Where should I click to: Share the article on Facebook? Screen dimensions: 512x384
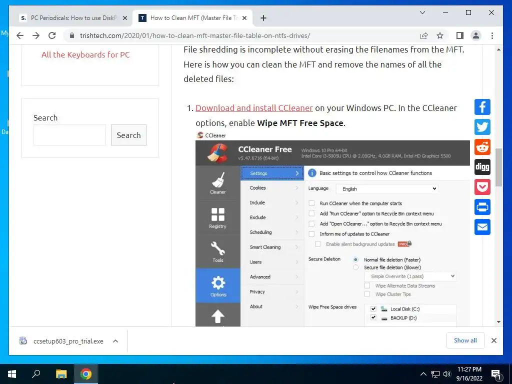point(482,107)
